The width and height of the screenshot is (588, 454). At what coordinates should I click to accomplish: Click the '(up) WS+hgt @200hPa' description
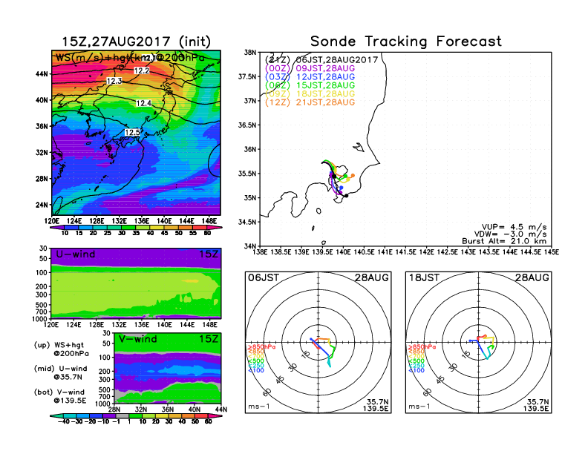[62, 349]
